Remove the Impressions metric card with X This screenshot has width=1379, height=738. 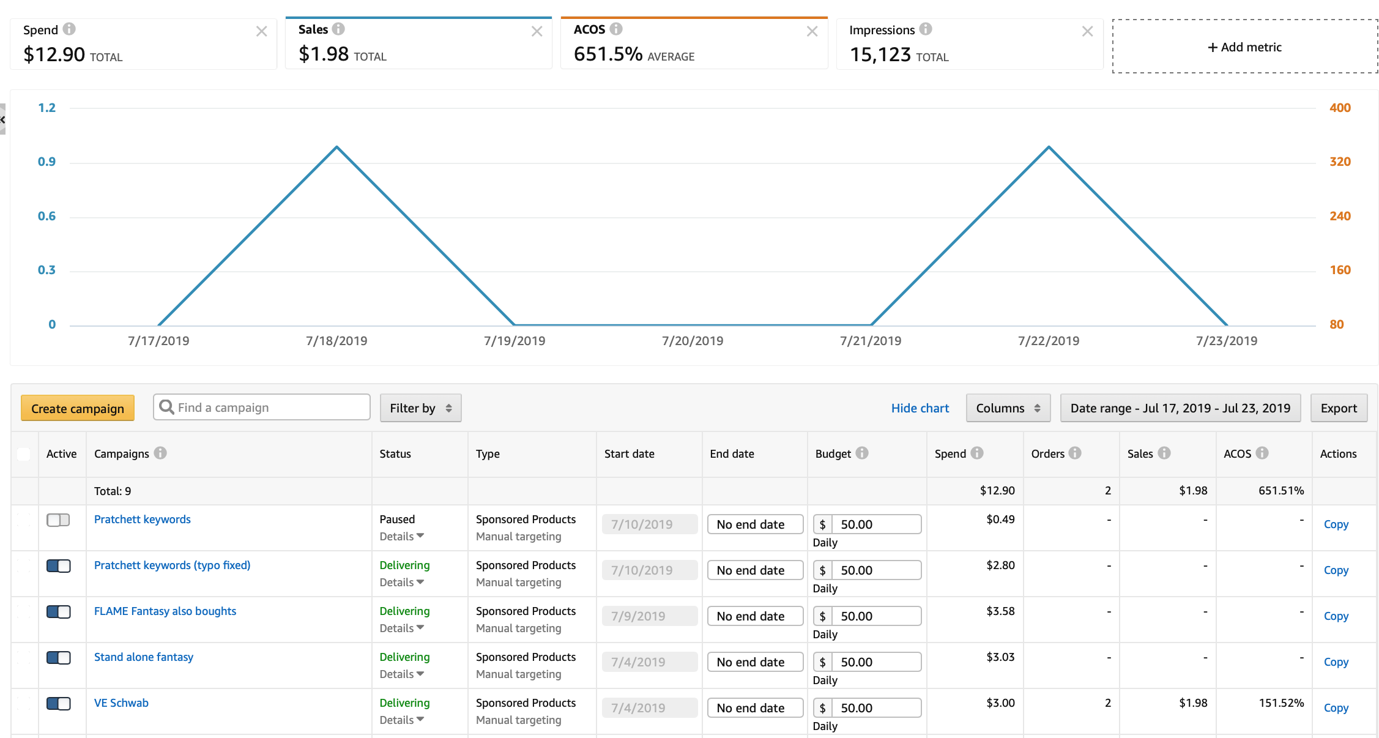click(x=1087, y=31)
